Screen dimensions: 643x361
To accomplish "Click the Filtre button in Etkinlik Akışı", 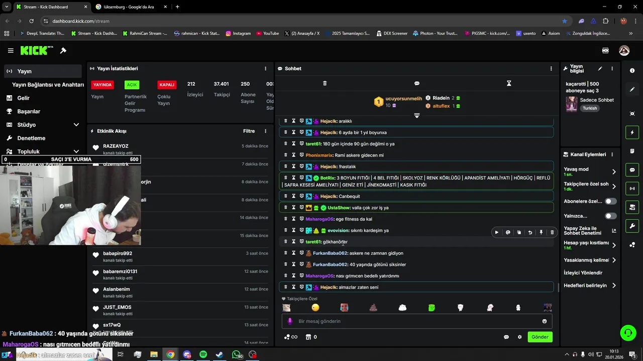I will click(x=249, y=131).
